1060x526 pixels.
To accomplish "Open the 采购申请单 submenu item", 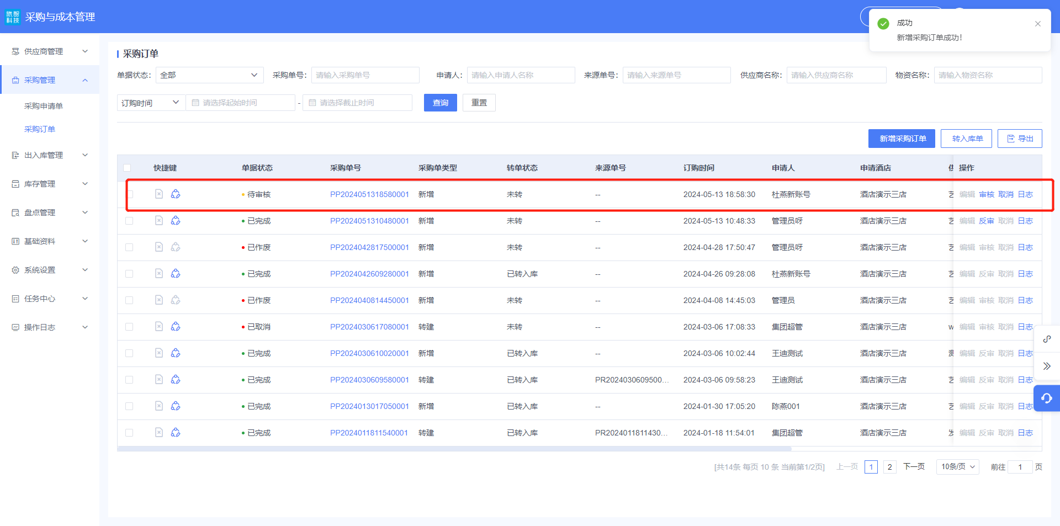I will pos(43,106).
